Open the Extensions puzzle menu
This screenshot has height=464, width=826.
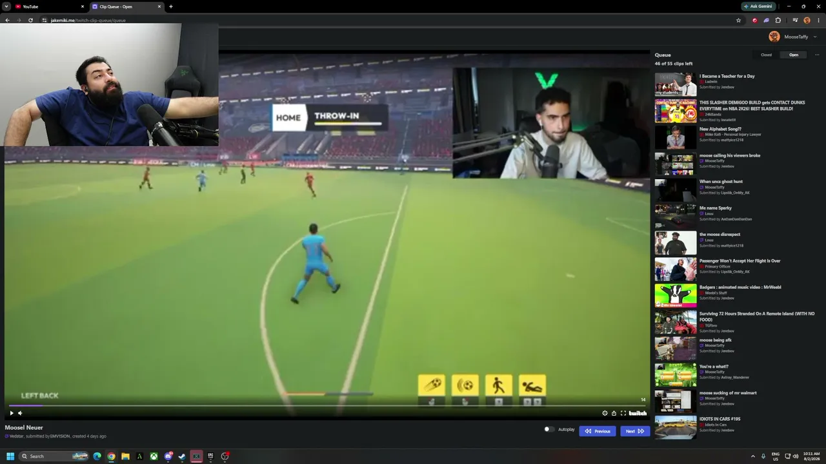(778, 20)
